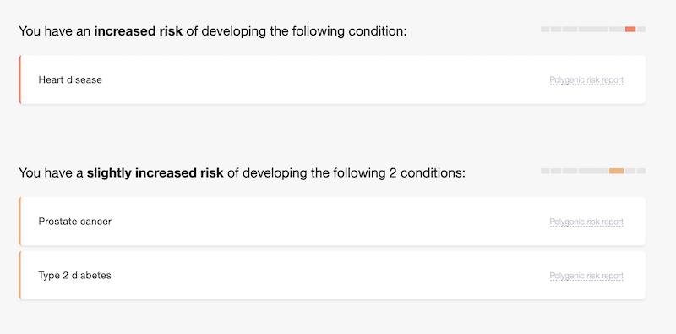
Task: Click orange segment in slightly increased risk scale
Action: tap(617, 171)
